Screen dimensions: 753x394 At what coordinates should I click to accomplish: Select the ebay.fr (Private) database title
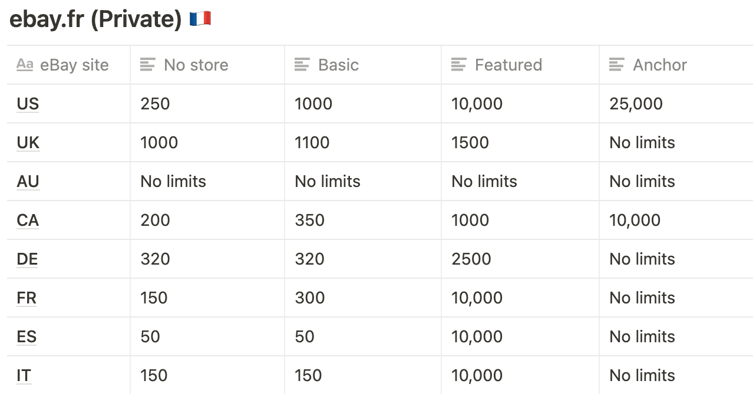[x=95, y=19]
